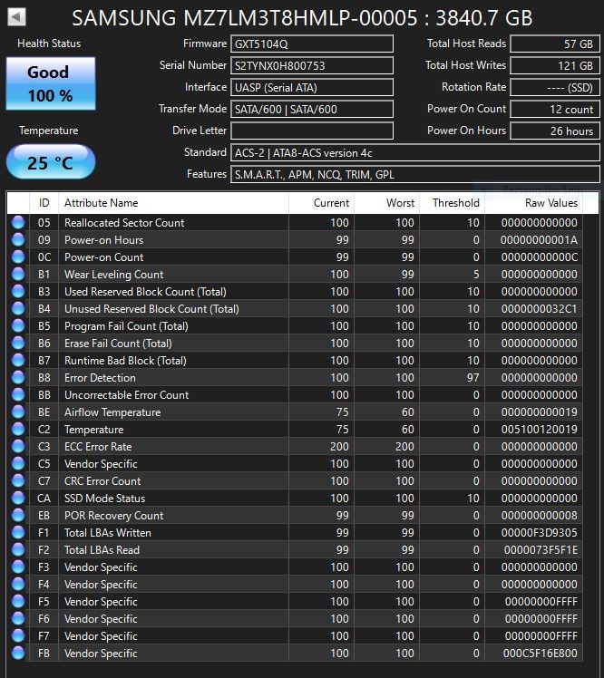This screenshot has height=678, width=604.
Task: Select the Wear Leveling Count attribute name
Action: (113, 275)
